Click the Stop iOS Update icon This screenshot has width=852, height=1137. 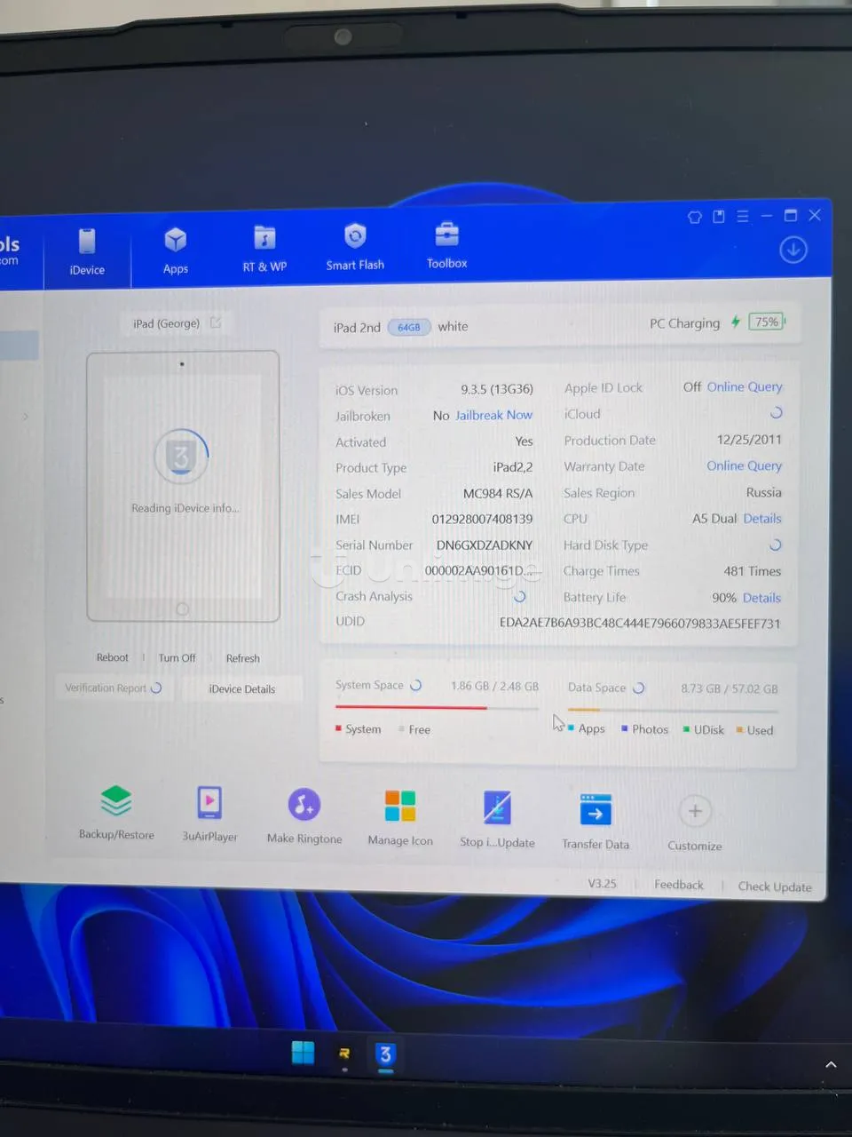click(497, 809)
